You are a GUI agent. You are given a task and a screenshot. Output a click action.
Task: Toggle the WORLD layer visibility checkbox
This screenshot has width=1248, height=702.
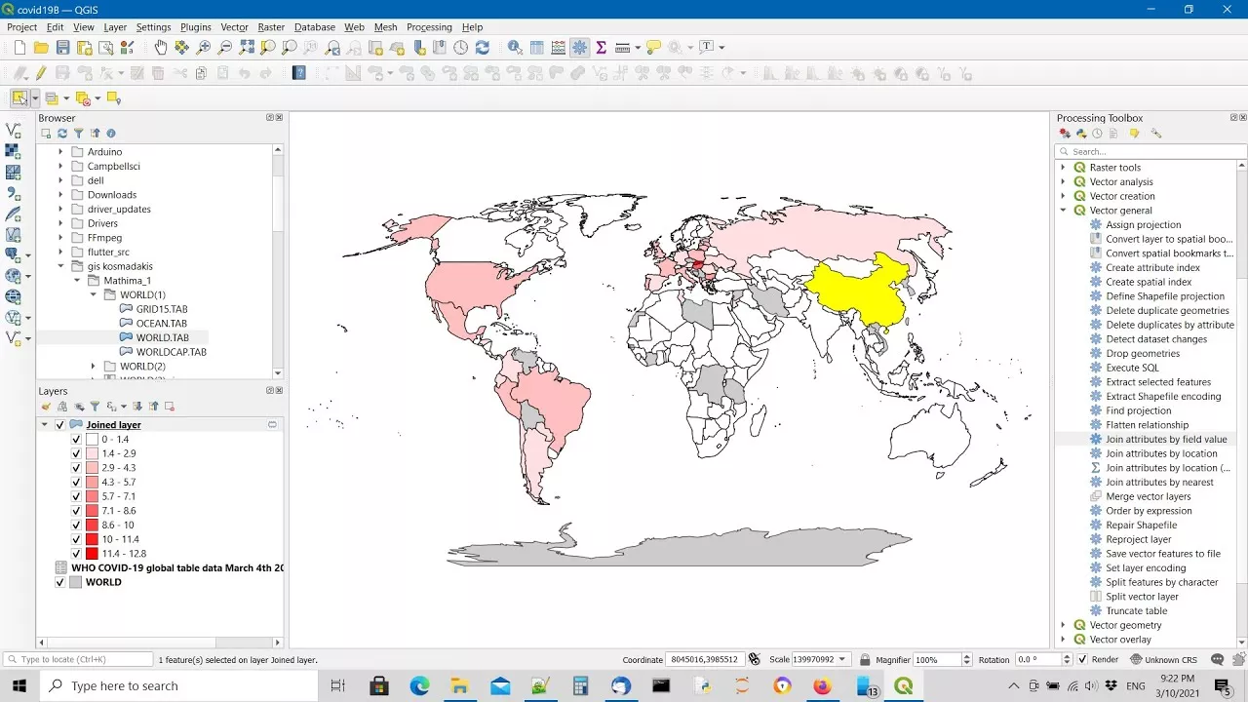click(x=60, y=582)
